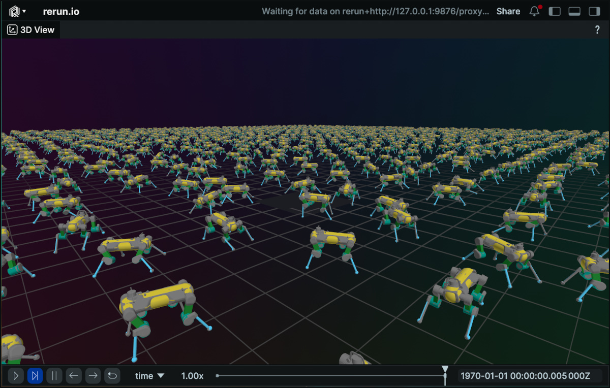This screenshot has width=610, height=388.
Task: Activate the Follow playback button
Action: [x=35, y=376]
